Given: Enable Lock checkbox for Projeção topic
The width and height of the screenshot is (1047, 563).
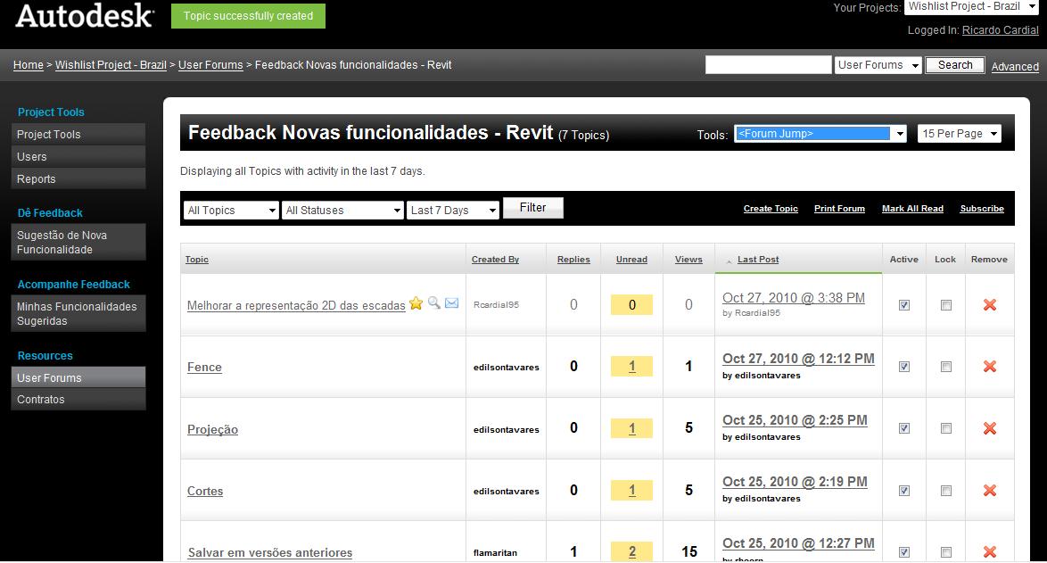Looking at the screenshot, I should 946,428.
